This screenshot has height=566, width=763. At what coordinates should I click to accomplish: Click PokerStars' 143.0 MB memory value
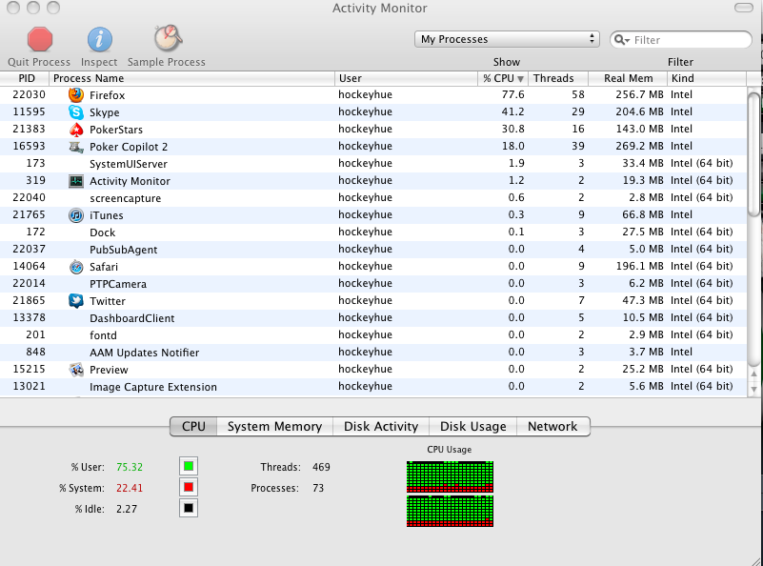coord(639,129)
